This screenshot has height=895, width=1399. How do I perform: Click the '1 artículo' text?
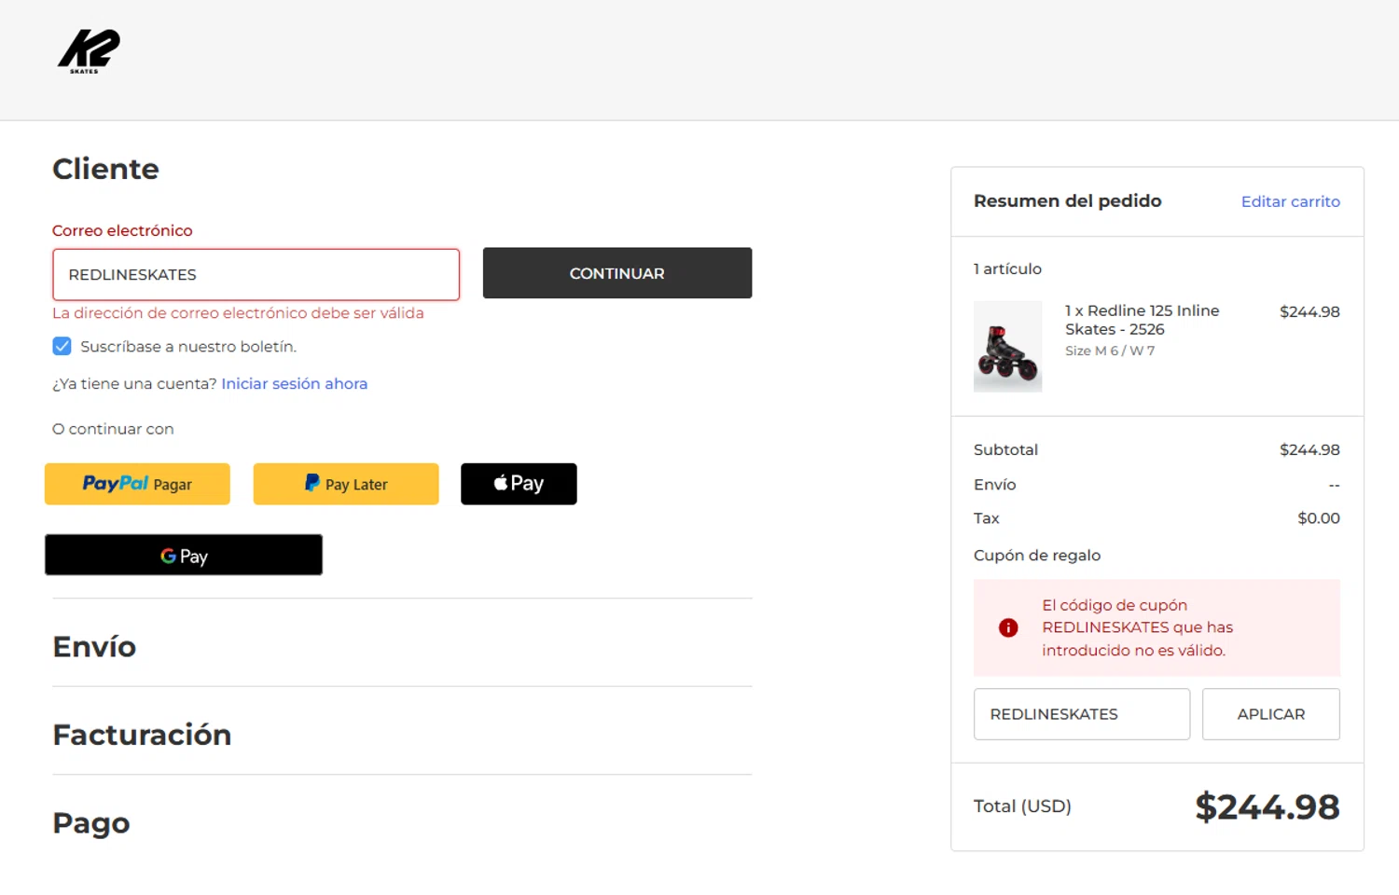(x=1007, y=268)
